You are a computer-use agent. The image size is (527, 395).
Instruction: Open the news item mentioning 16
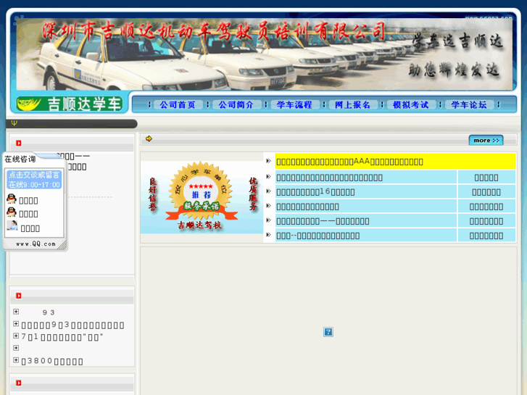[x=315, y=192]
